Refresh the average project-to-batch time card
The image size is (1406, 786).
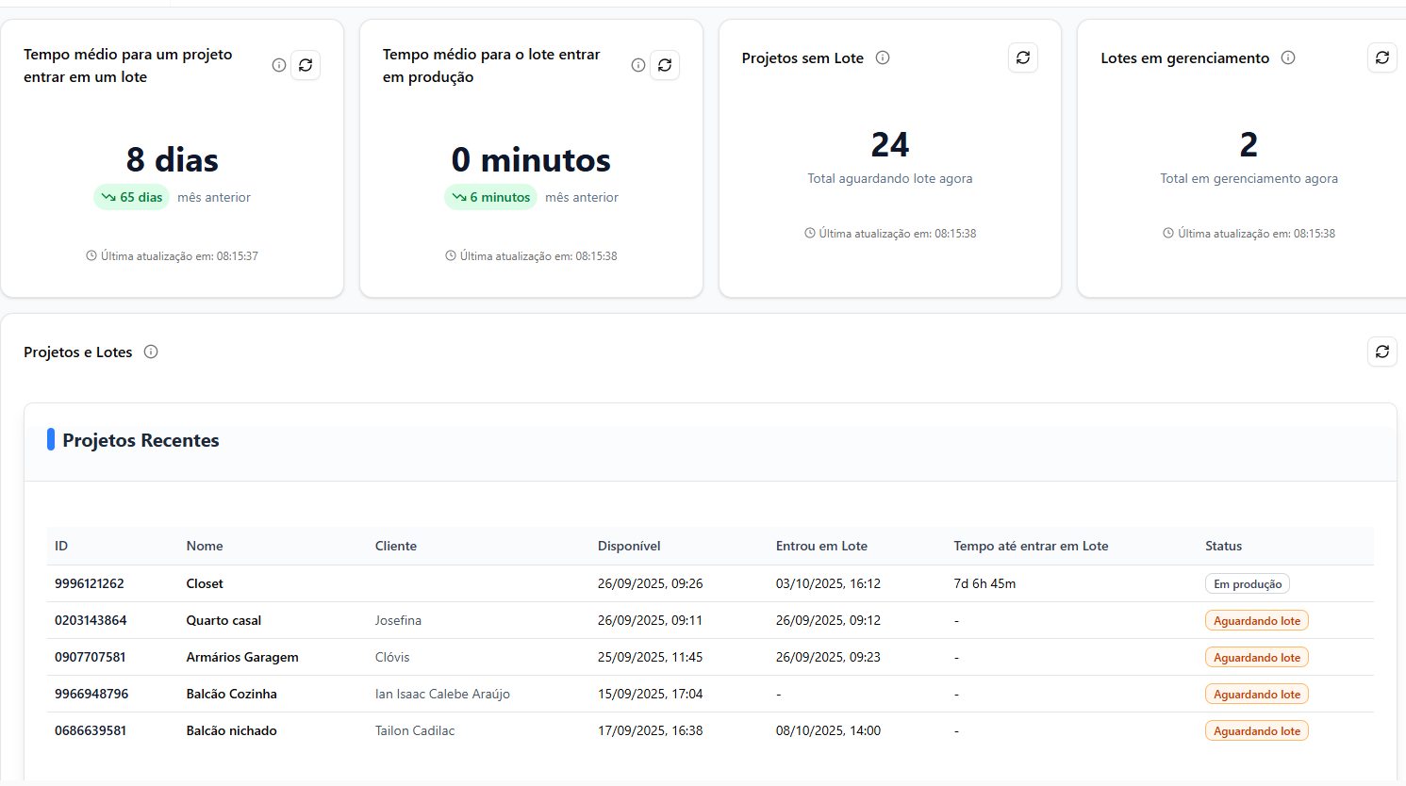(306, 65)
